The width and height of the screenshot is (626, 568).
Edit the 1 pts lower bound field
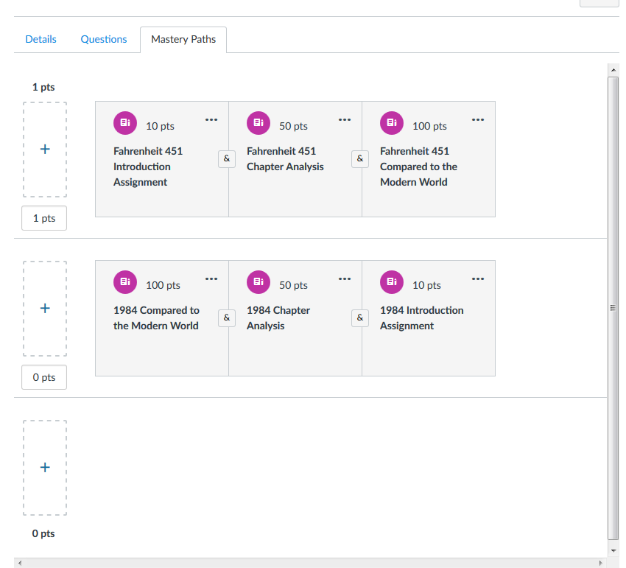(x=44, y=219)
